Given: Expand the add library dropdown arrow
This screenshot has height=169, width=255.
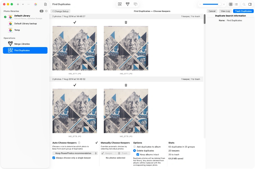Looking at the screenshot, I should click(23, 4).
